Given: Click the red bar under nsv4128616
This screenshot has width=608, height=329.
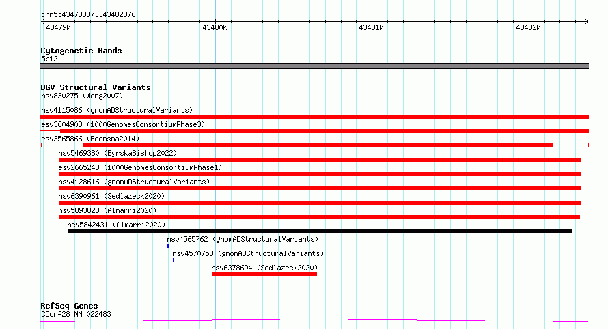Looking at the screenshot, I should click(320, 188).
